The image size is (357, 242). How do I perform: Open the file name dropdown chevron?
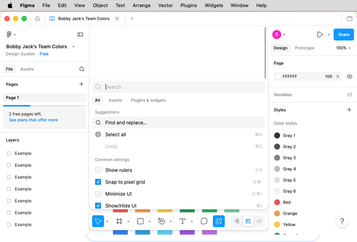tap(73, 46)
